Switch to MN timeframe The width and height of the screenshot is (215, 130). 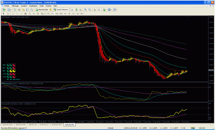82,14
